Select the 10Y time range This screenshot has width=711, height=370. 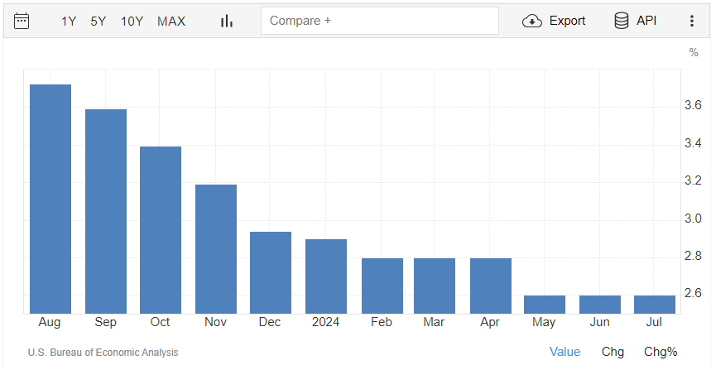[132, 22]
